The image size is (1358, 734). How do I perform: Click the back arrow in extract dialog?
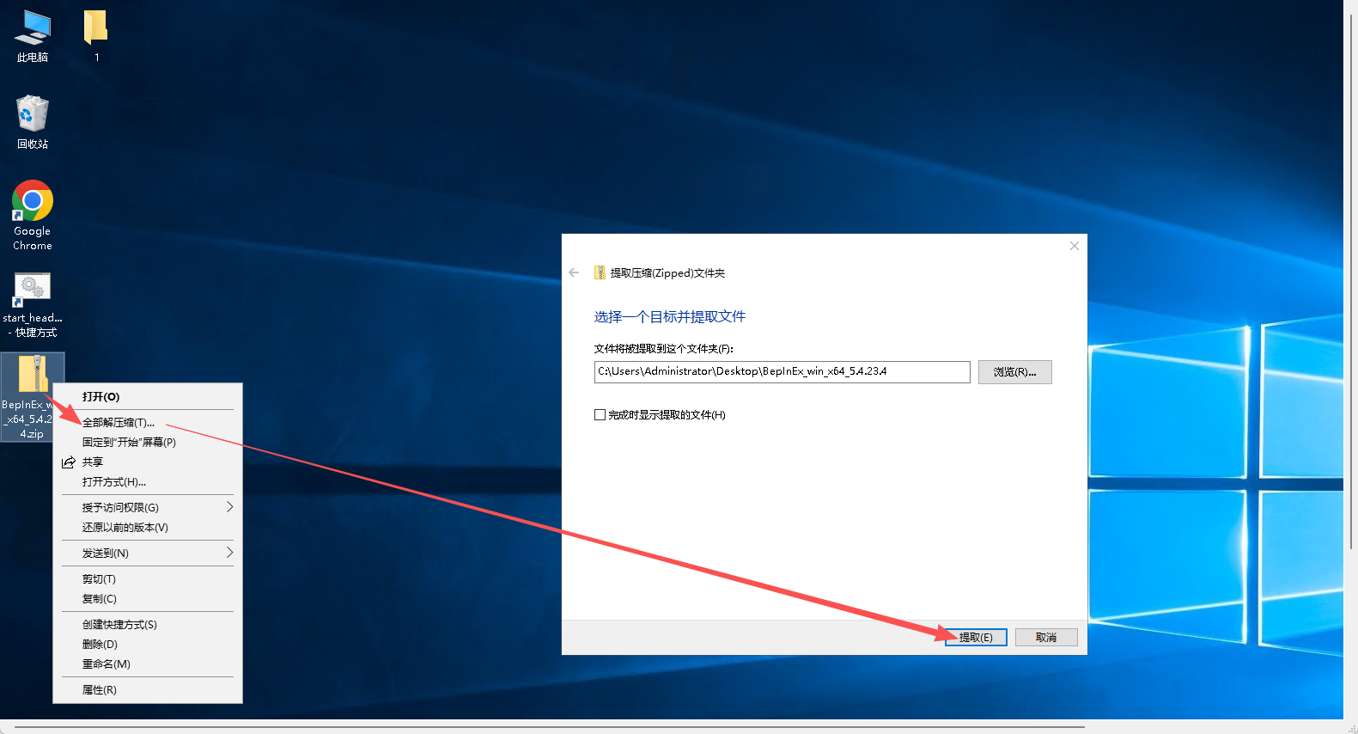click(574, 272)
